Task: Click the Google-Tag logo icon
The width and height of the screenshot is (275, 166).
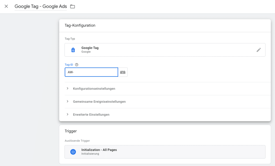Action: point(73,50)
